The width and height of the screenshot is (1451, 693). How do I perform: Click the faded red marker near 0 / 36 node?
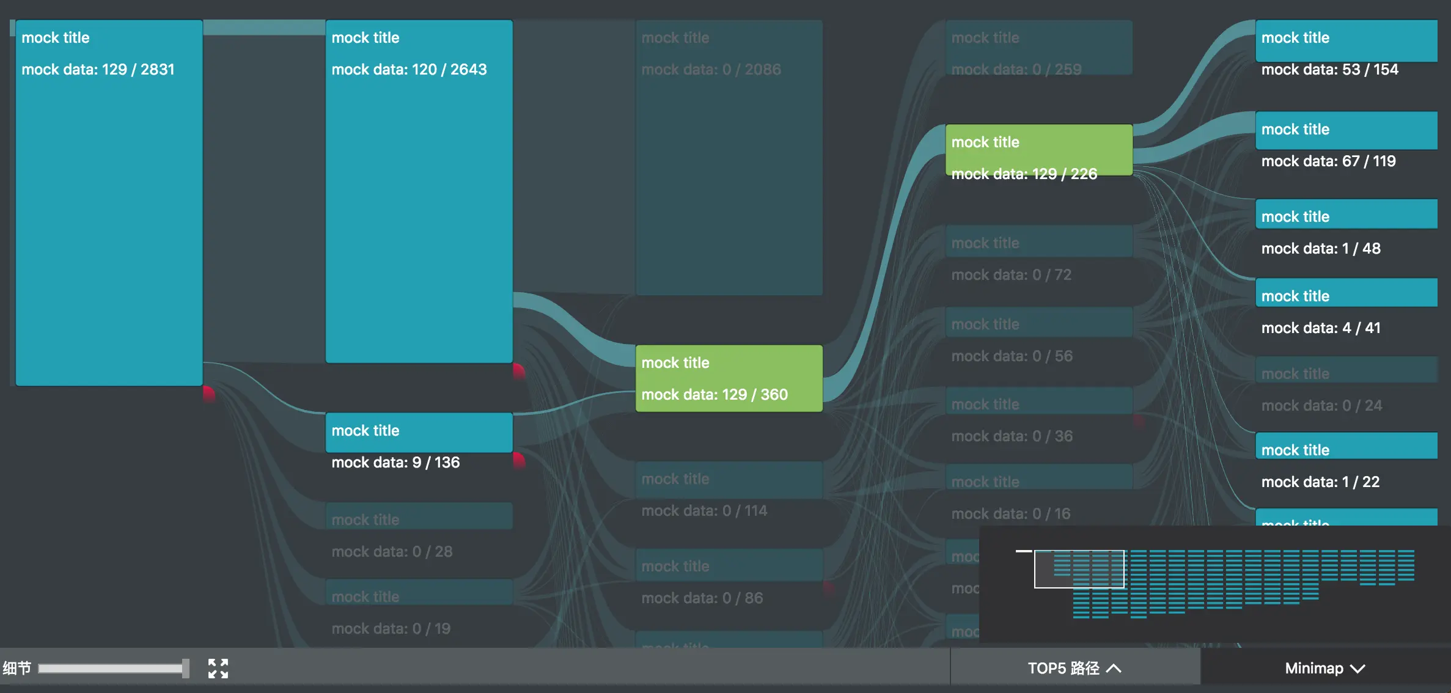click(1138, 420)
